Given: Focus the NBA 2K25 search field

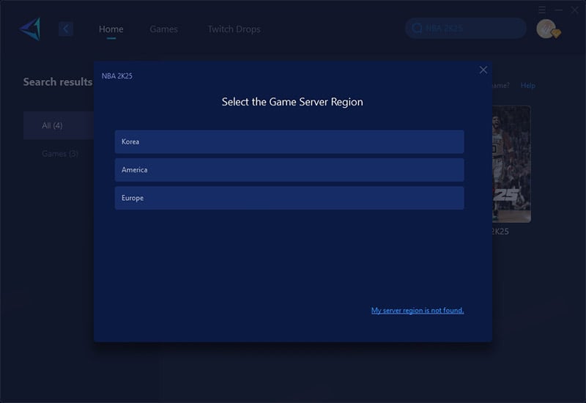Looking at the screenshot, I should pos(466,29).
